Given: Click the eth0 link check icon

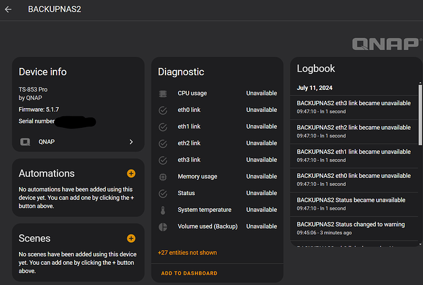Looking at the screenshot, I should click(162, 110).
